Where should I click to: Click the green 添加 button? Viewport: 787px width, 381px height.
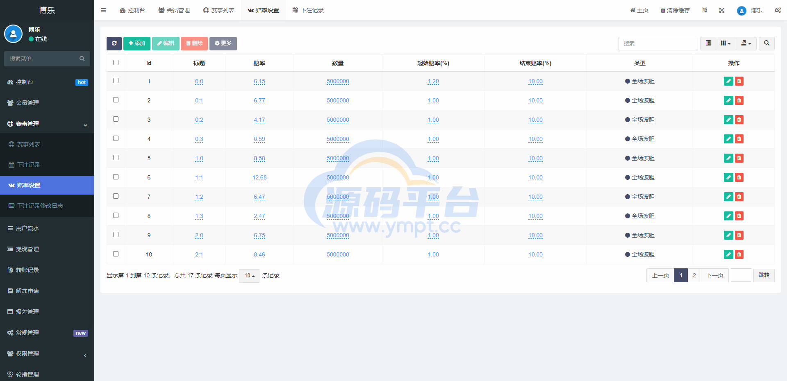(137, 43)
